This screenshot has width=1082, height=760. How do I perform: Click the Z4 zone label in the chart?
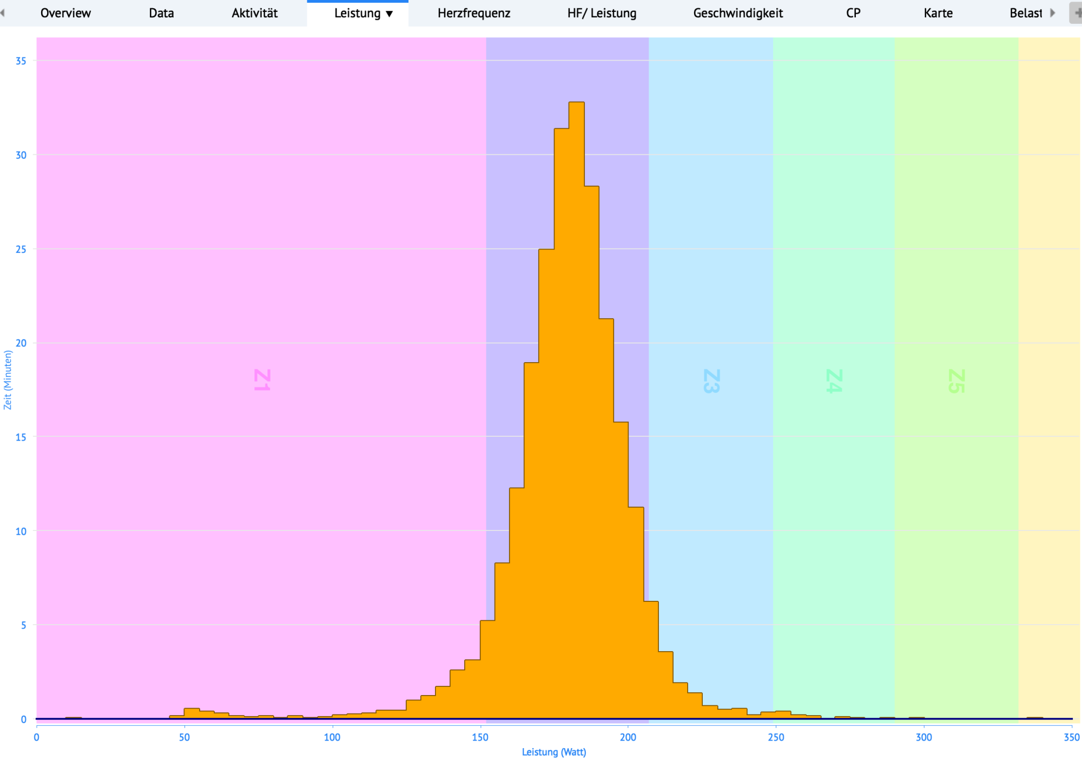pos(834,381)
